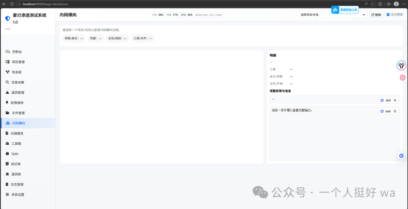
Task: Click the 项目管理 tree icon in sidebar
Action: (x=8, y=62)
